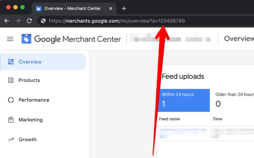Close the Overview - Merchant Center tab

point(110,9)
